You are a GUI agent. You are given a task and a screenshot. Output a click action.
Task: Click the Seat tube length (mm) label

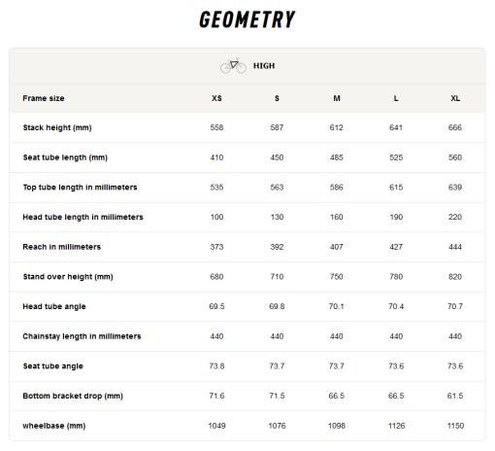tap(65, 157)
